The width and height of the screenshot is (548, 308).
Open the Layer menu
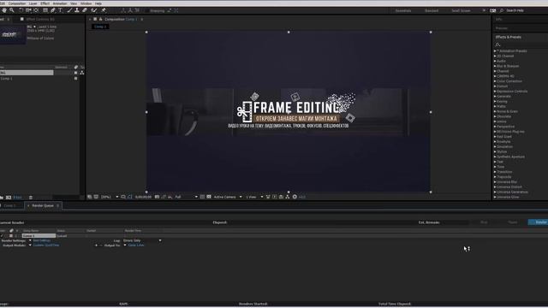pos(33,3)
